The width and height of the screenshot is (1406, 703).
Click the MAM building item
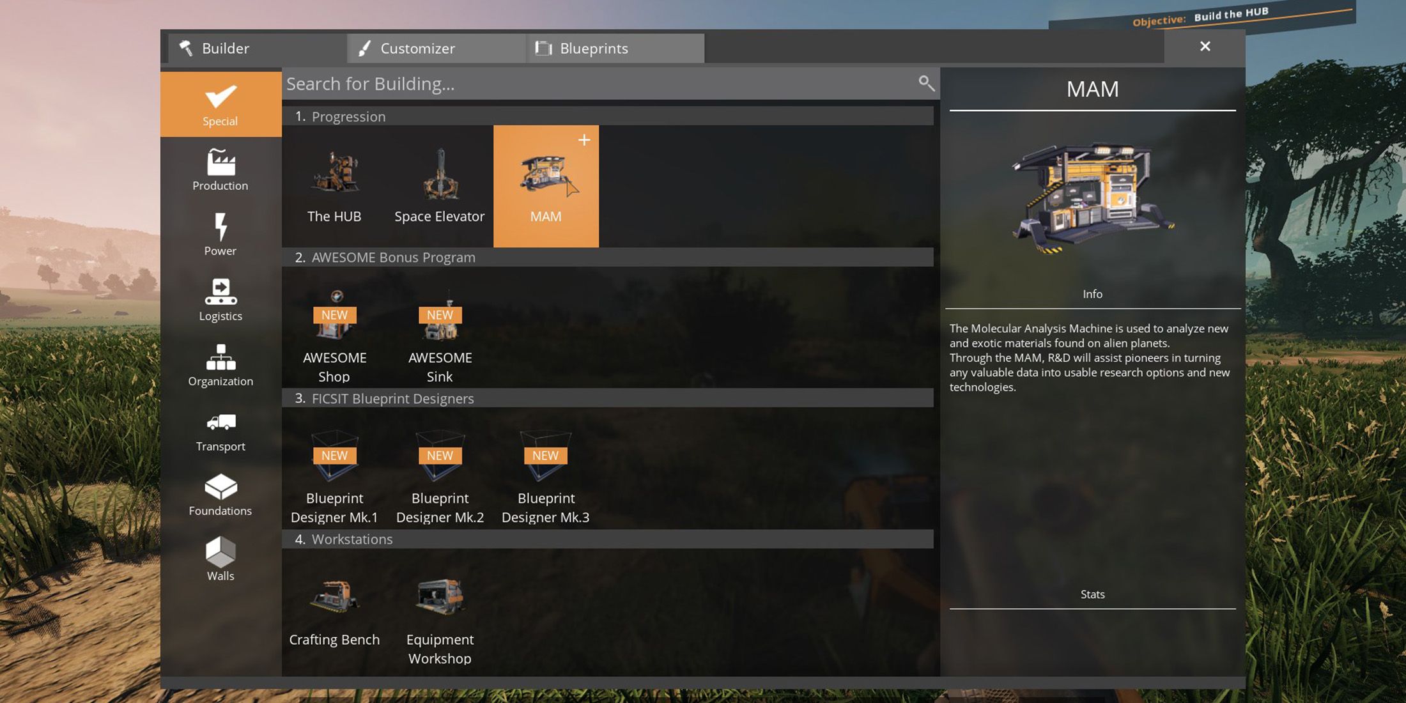[x=545, y=185]
